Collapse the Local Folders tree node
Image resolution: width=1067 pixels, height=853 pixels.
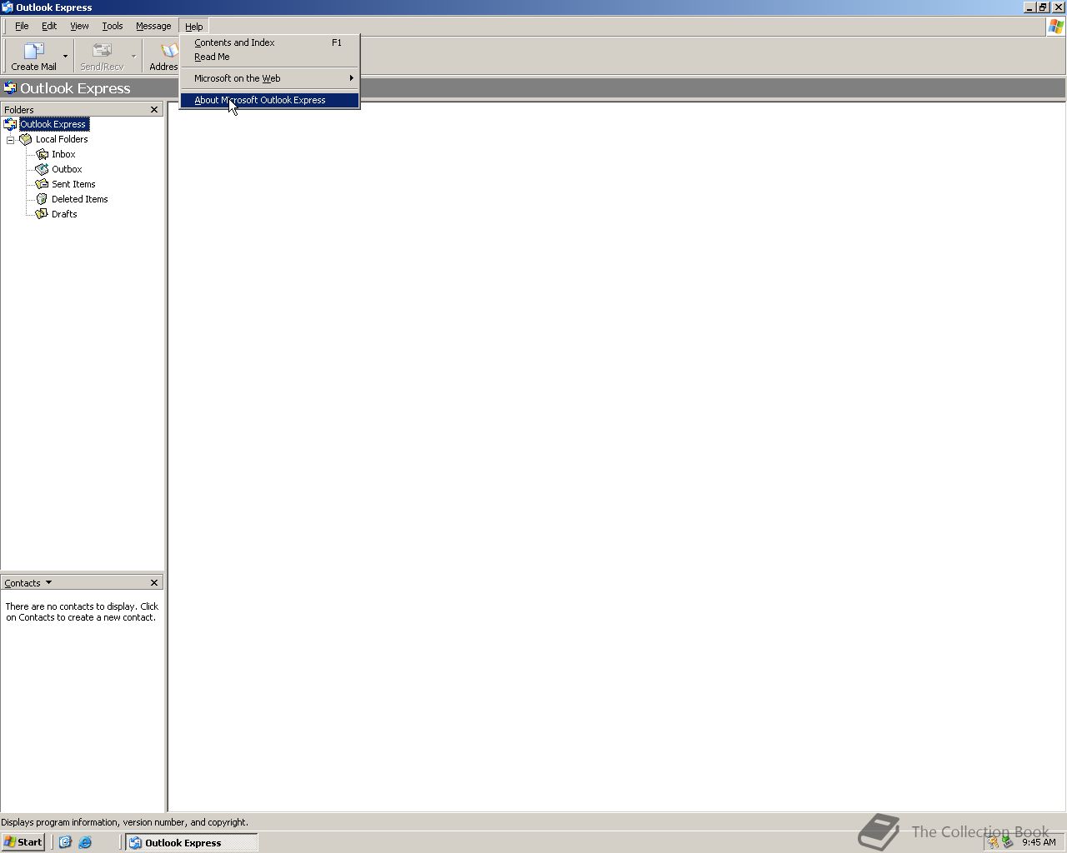tap(11, 140)
